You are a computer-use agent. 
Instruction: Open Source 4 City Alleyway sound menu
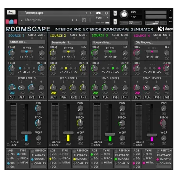[x=153, y=42]
